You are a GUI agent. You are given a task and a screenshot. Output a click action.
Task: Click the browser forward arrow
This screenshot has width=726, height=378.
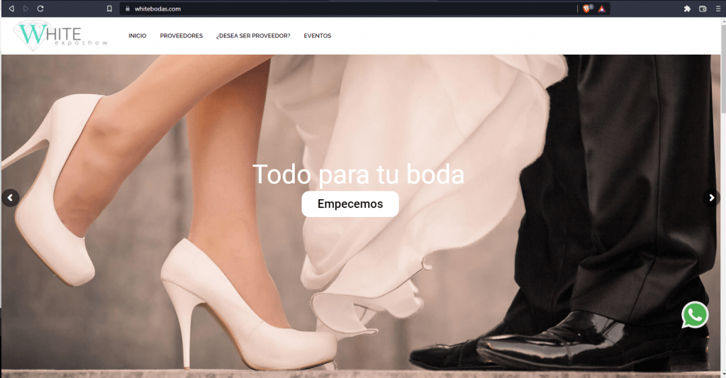point(26,9)
